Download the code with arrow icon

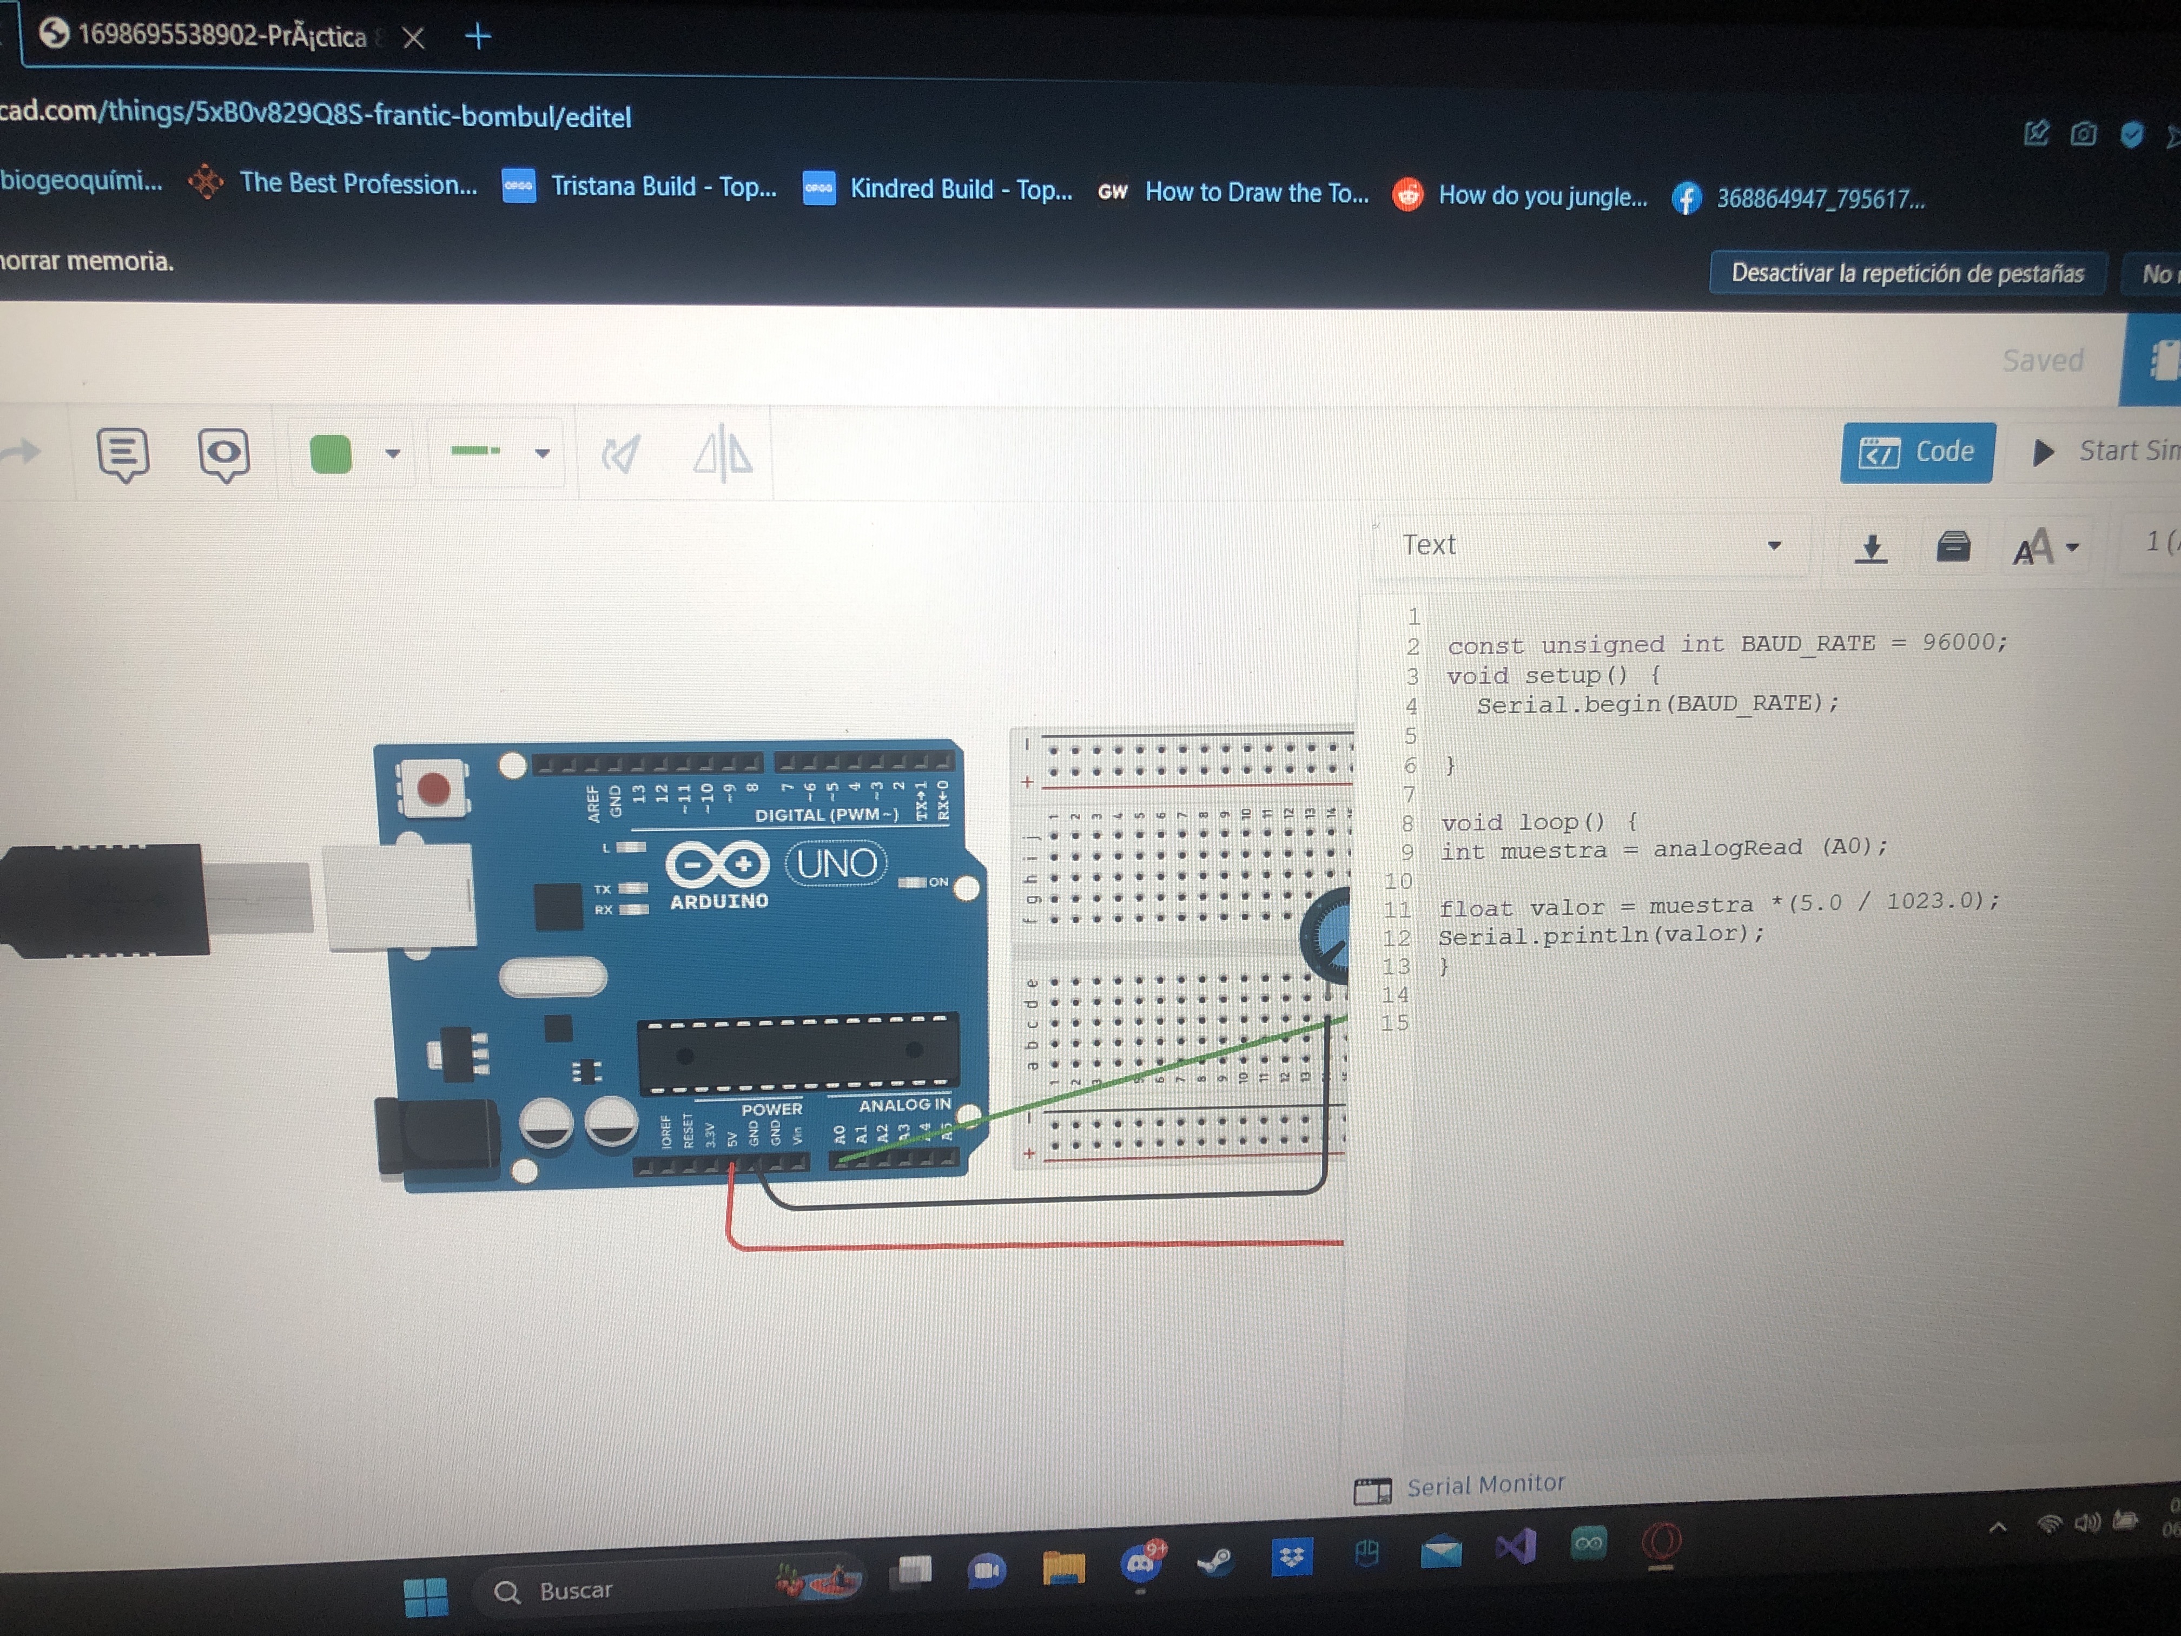point(1869,547)
